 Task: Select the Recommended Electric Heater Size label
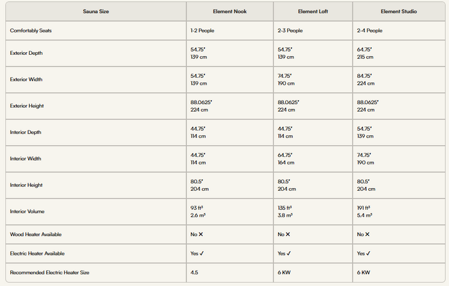point(49,272)
